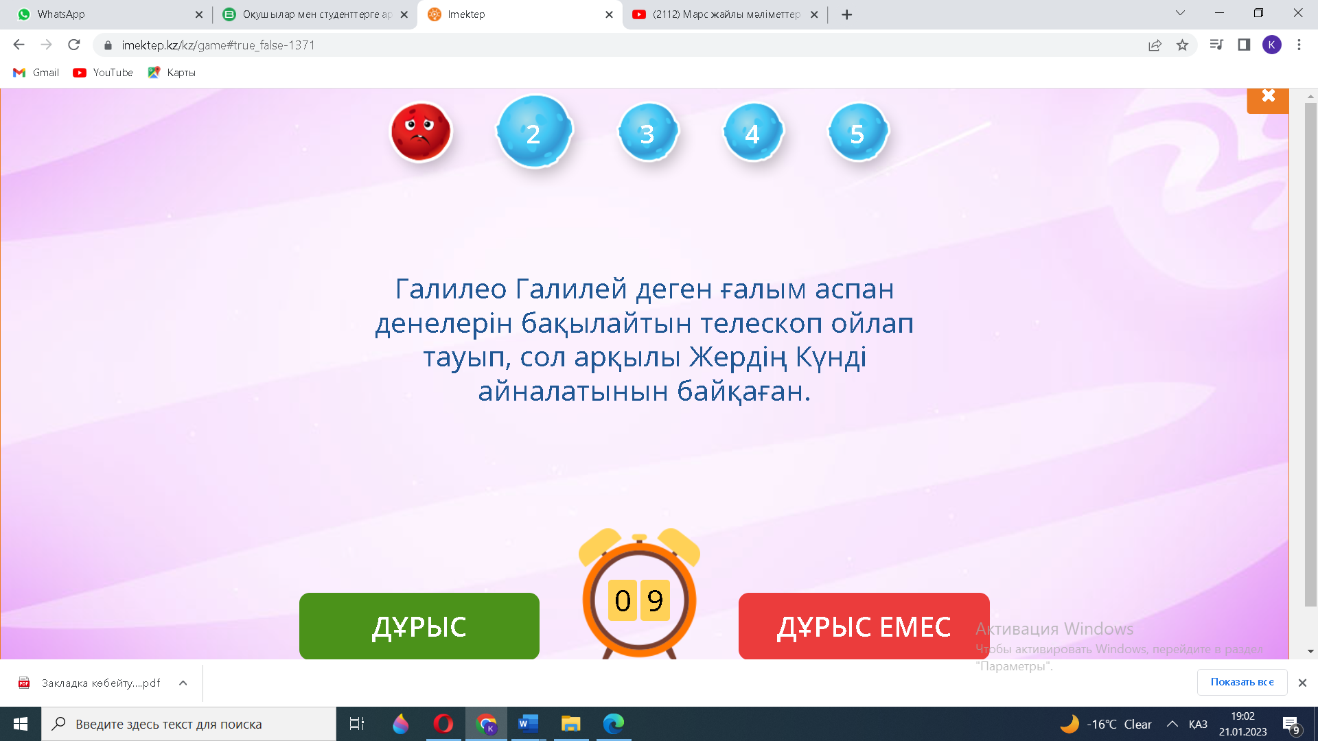The height and width of the screenshot is (741, 1318).
Task: Open the media control icon in toolbar
Action: [1216, 45]
